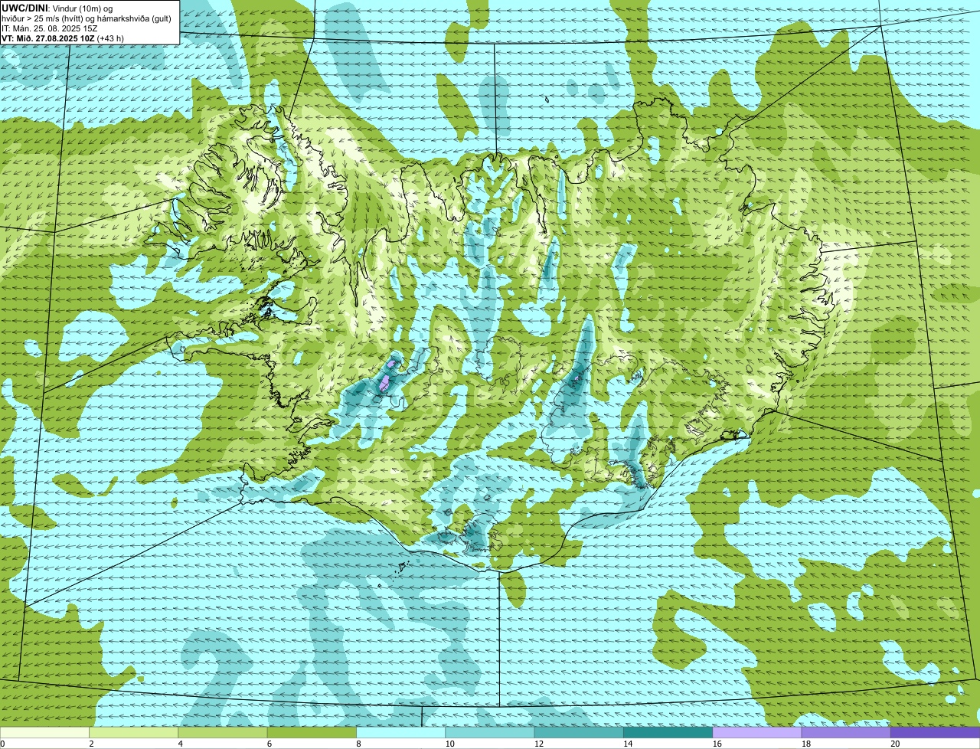The height and width of the screenshot is (749, 980).
Task: Choose the 14–16 m/s dark teal legend swatch
Action: (x=668, y=732)
